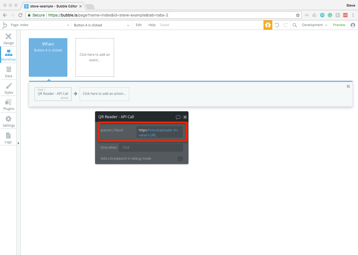The image size is (358, 255).
Task: Undo the last change
Action: point(277,25)
